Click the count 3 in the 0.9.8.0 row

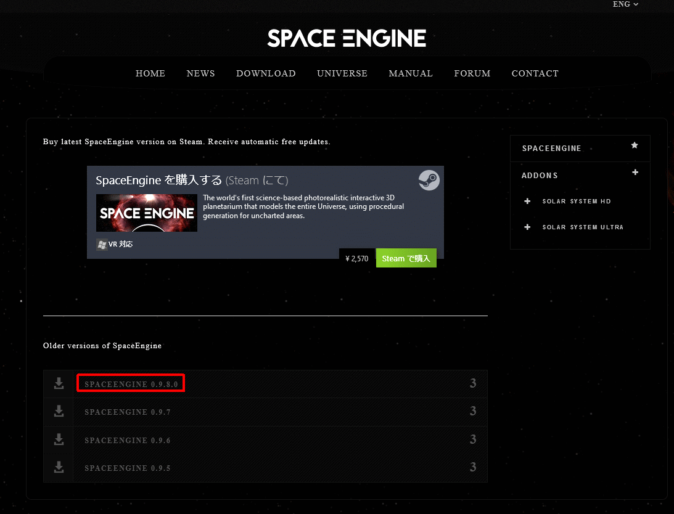pyautogui.click(x=473, y=383)
